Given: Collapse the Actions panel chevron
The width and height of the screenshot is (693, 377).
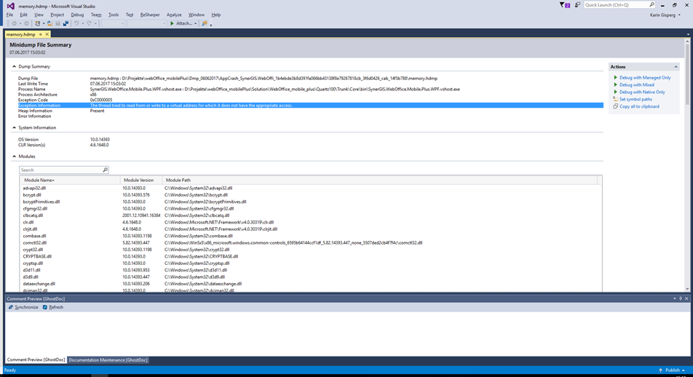Looking at the screenshot, I should tap(676, 67).
